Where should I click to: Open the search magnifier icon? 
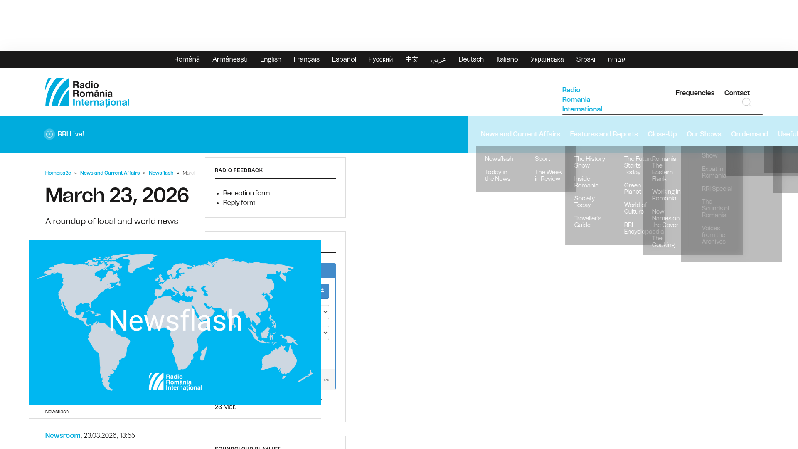pyautogui.click(x=746, y=102)
